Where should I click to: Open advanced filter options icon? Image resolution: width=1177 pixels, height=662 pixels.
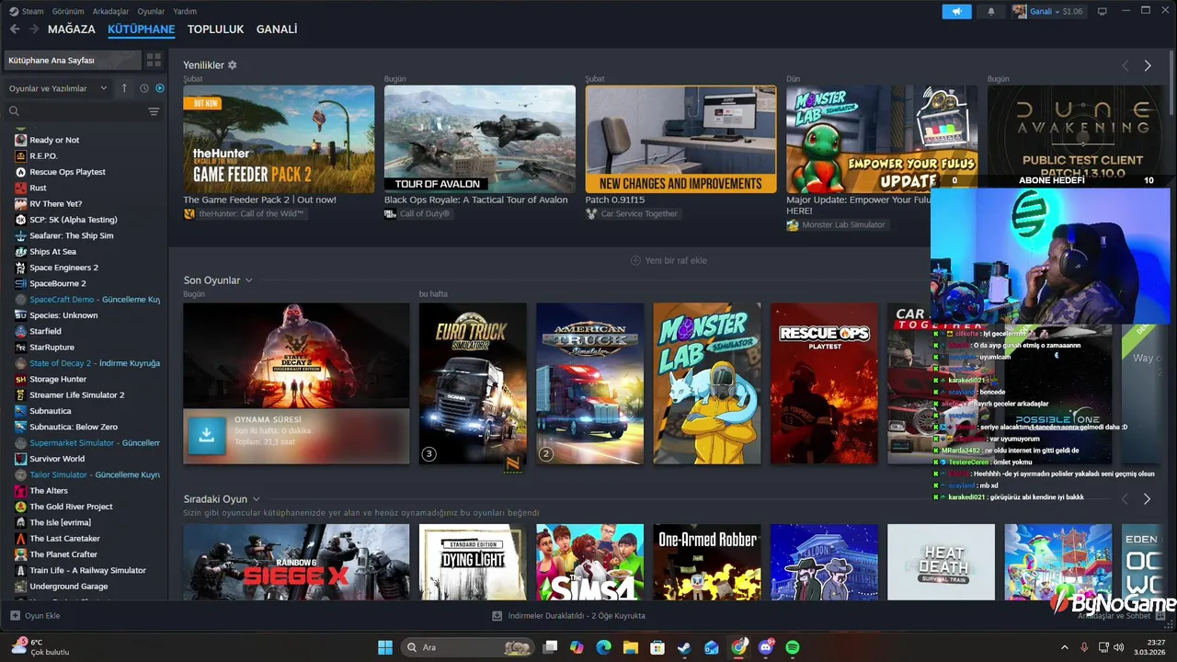(x=154, y=111)
